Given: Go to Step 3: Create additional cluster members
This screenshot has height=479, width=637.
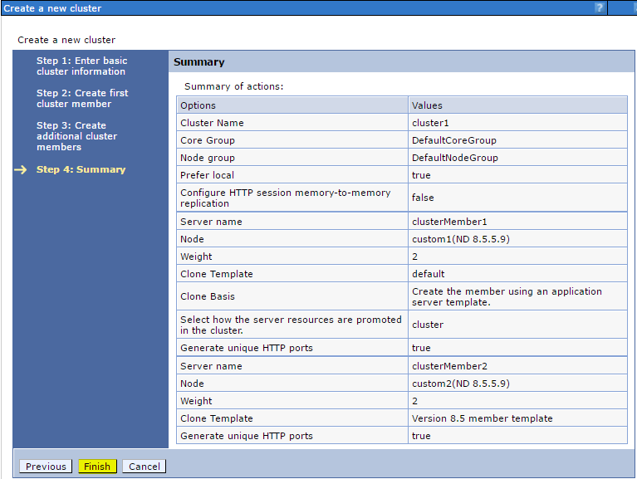Looking at the screenshot, I should coord(76,136).
